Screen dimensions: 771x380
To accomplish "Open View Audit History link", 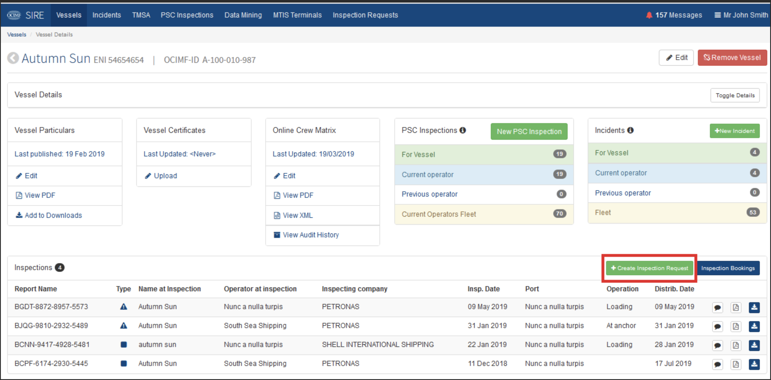I will click(310, 235).
